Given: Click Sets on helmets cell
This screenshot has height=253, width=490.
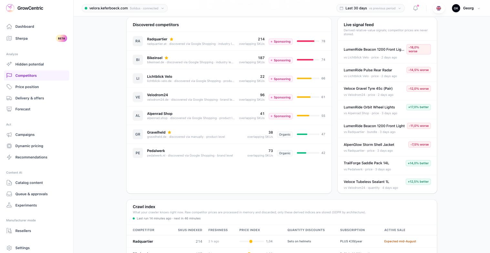Looking at the screenshot, I should (x=299, y=241).
